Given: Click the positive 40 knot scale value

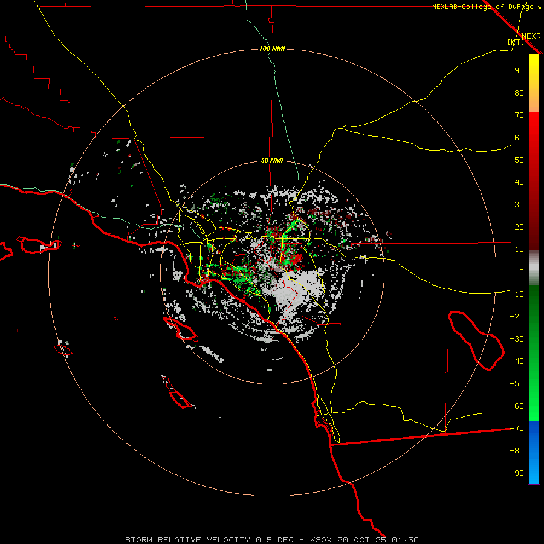Looking at the screenshot, I should (x=519, y=183).
